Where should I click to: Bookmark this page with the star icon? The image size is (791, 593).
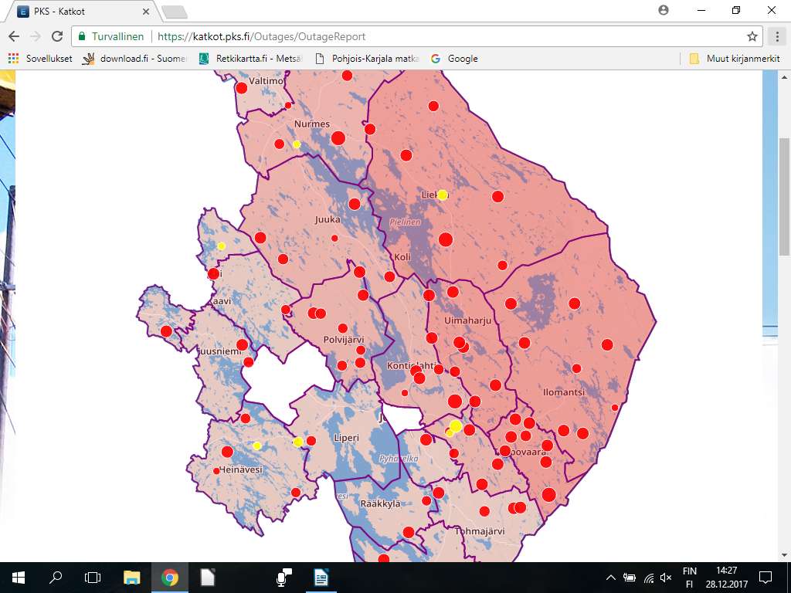click(752, 36)
